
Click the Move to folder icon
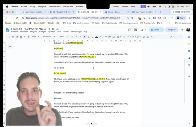53,29
